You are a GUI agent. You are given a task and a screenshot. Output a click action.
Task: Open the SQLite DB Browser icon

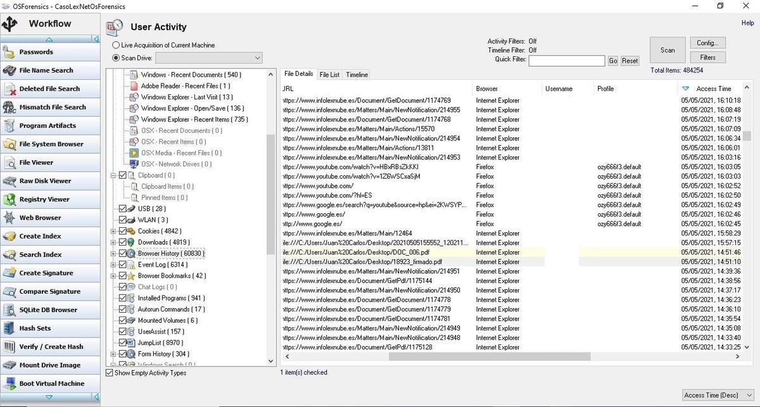click(x=9, y=310)
